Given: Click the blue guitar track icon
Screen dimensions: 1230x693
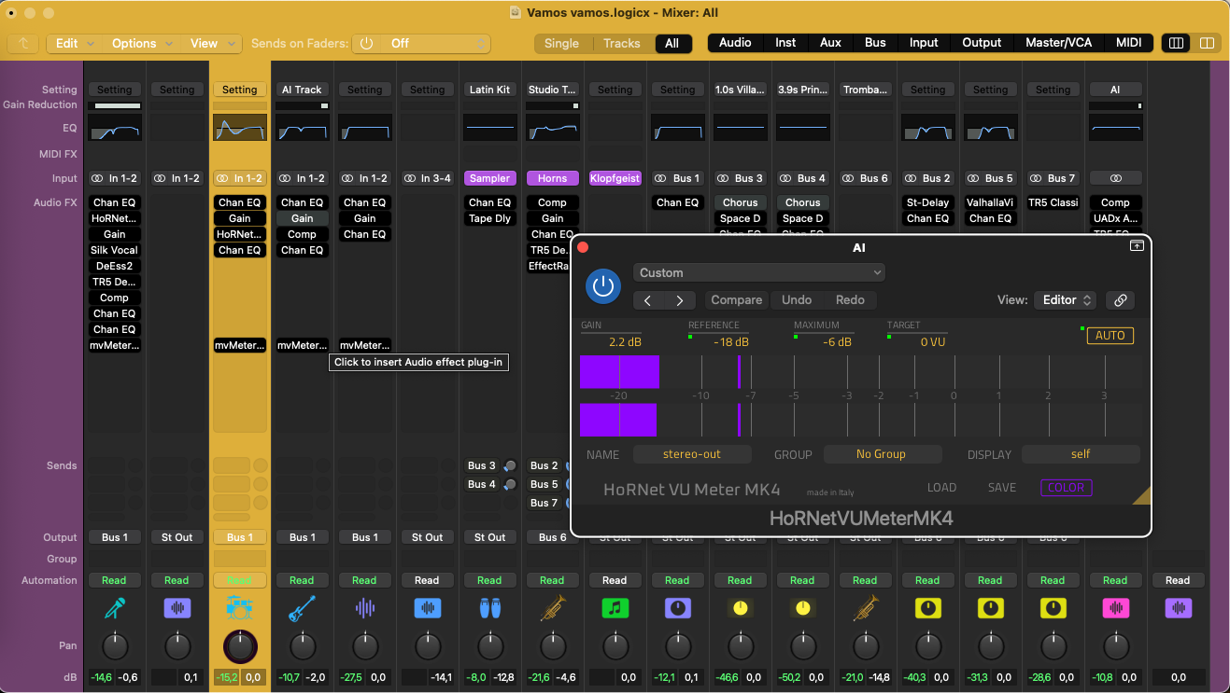Looking at the screenshot, I should pos(302,608).
